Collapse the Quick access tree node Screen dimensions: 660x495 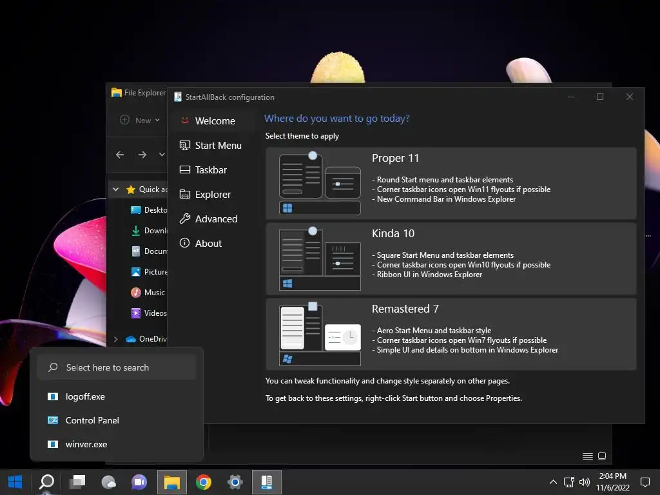tap(115, 189)
